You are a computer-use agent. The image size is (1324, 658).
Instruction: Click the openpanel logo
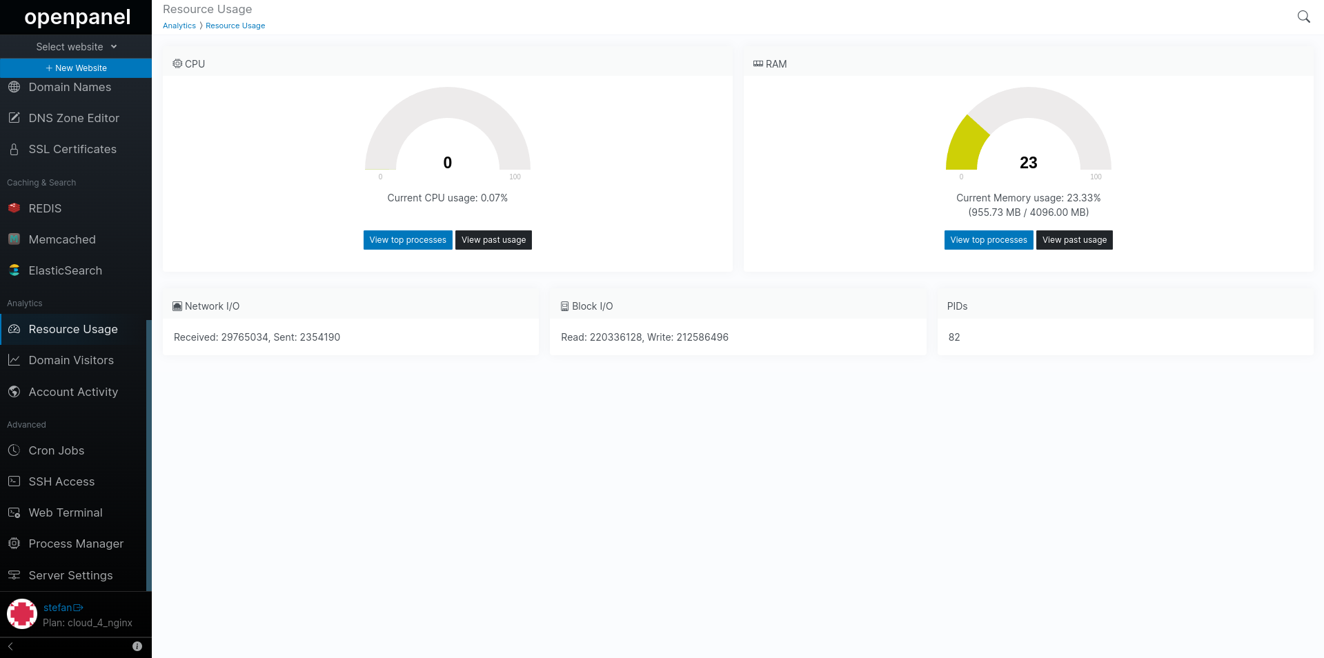coord(77,17)
